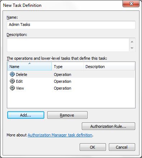Open the Authorization Rule... dialog

108,126
